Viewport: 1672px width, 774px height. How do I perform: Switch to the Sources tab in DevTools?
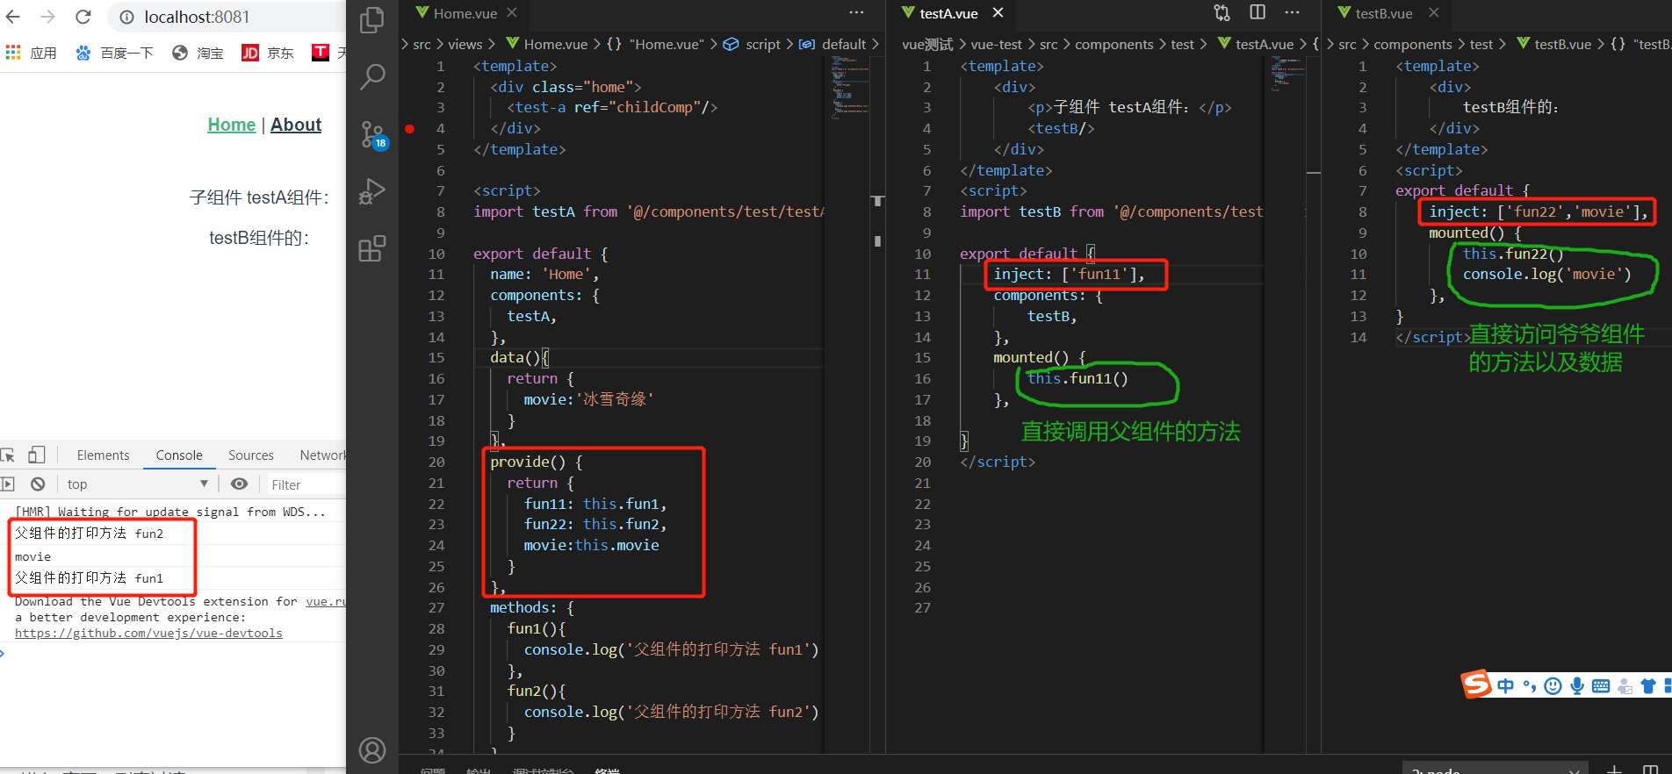(x=251, y=455)
